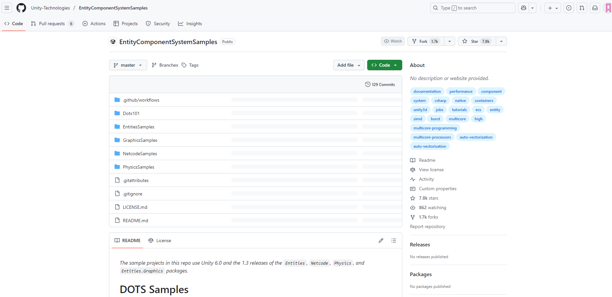This screenshot has width=612, height=297.
Task: Open the NetcodeSamples folder
Action: point(140,154)
